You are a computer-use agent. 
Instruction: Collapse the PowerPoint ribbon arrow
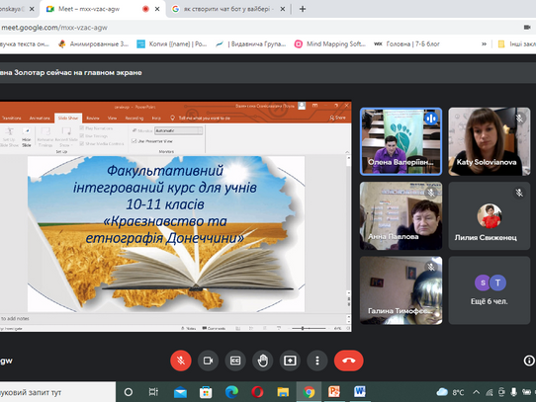pyautogui.click(x=347, y=152)
